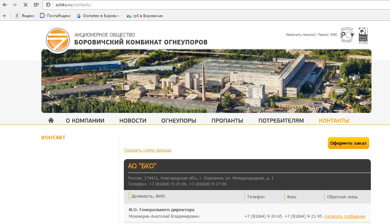The image size is (390, 224).
Task: Open the ПОТРЕБИТЕЛЯМ menu item
Action: pos(281,121)
